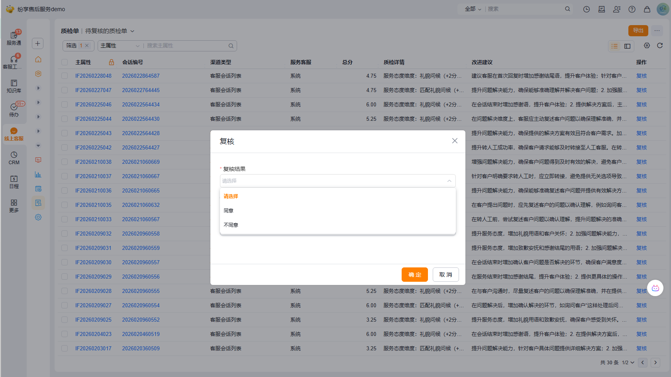This screenshot has width=671, height=377.
Task: Tick the checkbox for row IF20260228048
Action: pyautogui.click(x=65, y=76)
